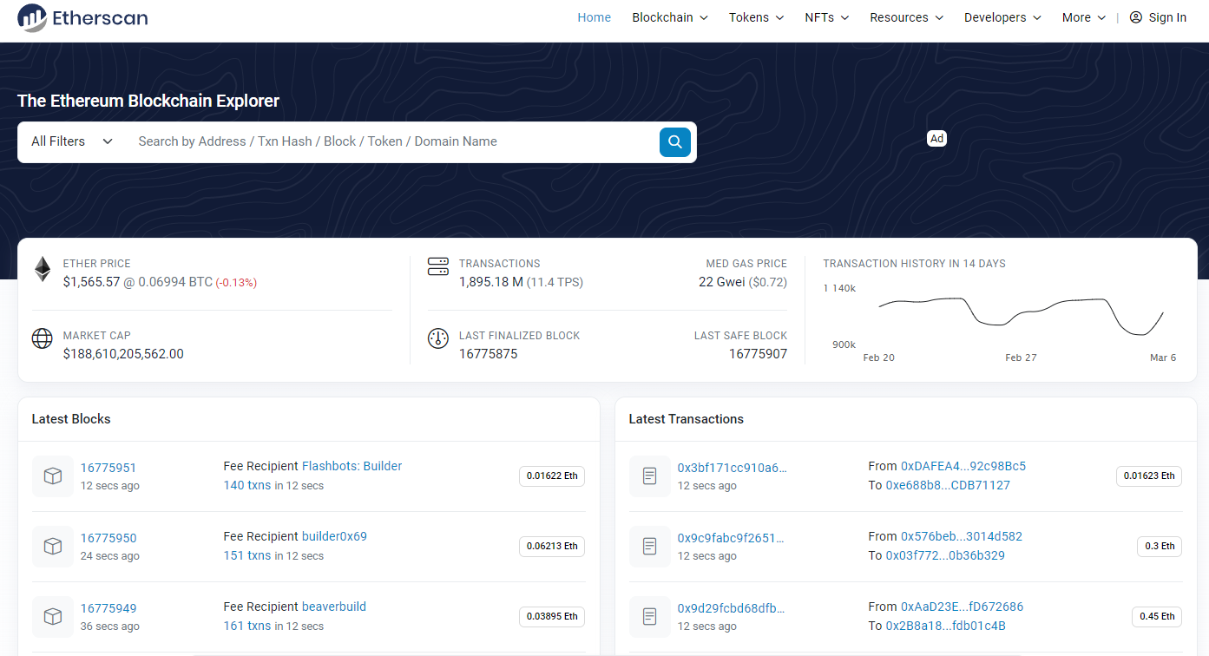
Task: Open transaction 0x3bf171cc910a6...
Action: click(x=732, y=468)
